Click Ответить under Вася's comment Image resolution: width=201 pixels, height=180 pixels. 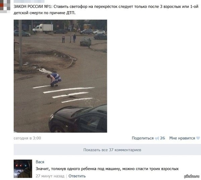point(77,176)
